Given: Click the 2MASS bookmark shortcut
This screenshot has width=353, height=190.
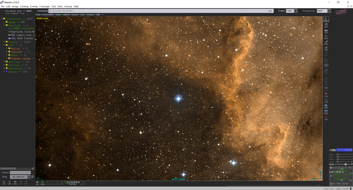Looking at the screenshot, I should coord(66,15).
